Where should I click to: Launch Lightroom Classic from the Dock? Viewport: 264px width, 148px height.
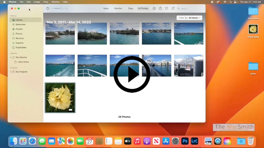[x=194, y=141]
